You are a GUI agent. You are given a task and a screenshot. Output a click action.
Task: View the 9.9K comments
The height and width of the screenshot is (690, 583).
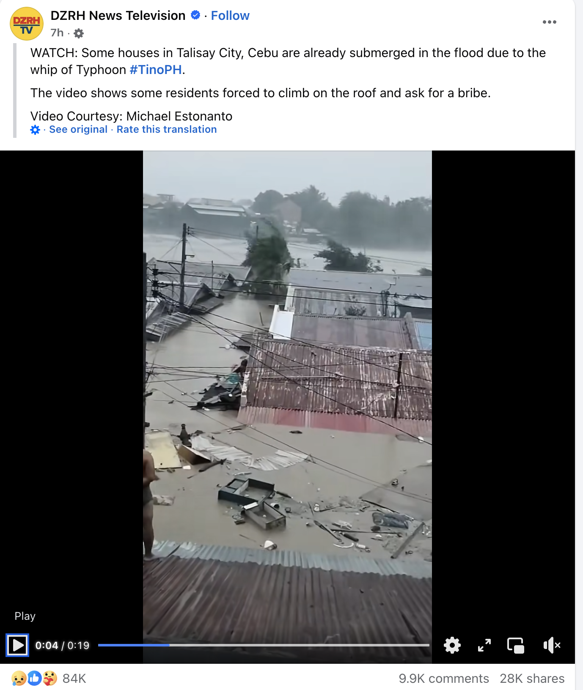click(x=444, y=679)
